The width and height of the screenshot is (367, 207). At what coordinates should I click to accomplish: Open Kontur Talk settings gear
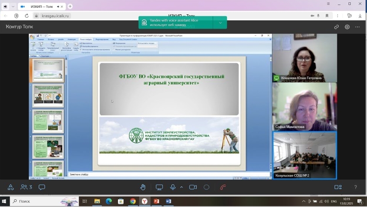click(347, 27)
